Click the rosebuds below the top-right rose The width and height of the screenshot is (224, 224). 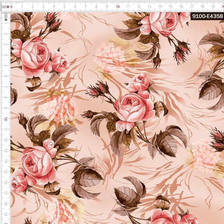[181, 52]
